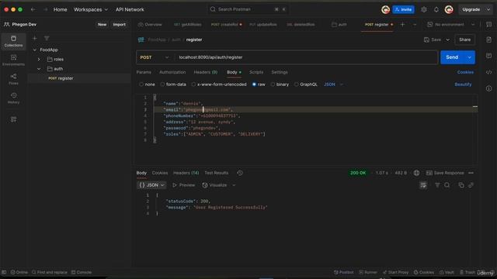Click the request URL input field
Viewport: 497px width, 279px height.
click(x=306, y=57)
